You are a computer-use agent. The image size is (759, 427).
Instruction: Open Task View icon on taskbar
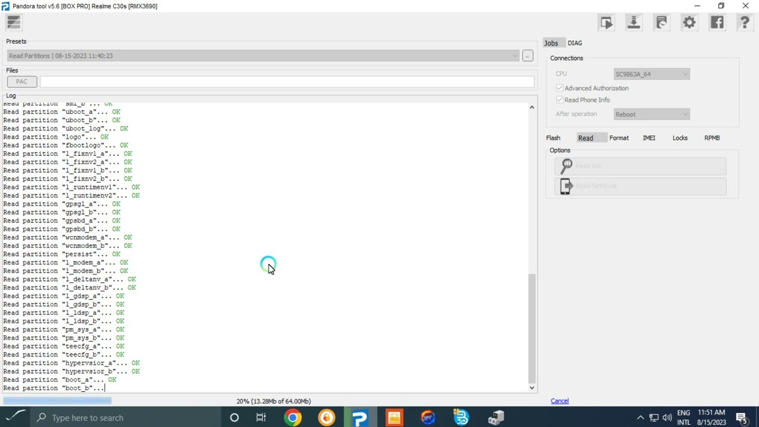[261, 418]
